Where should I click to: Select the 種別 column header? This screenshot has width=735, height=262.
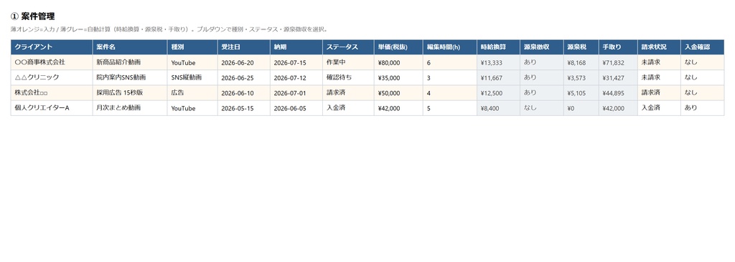[x=192, y=47]
